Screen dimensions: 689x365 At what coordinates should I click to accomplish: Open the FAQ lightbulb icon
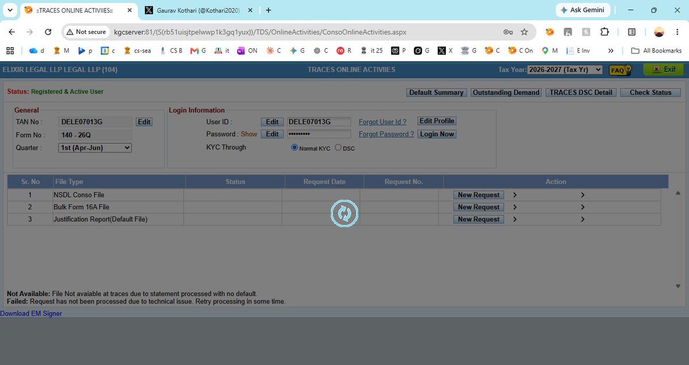pyautogui.click(x=620, y=70)
